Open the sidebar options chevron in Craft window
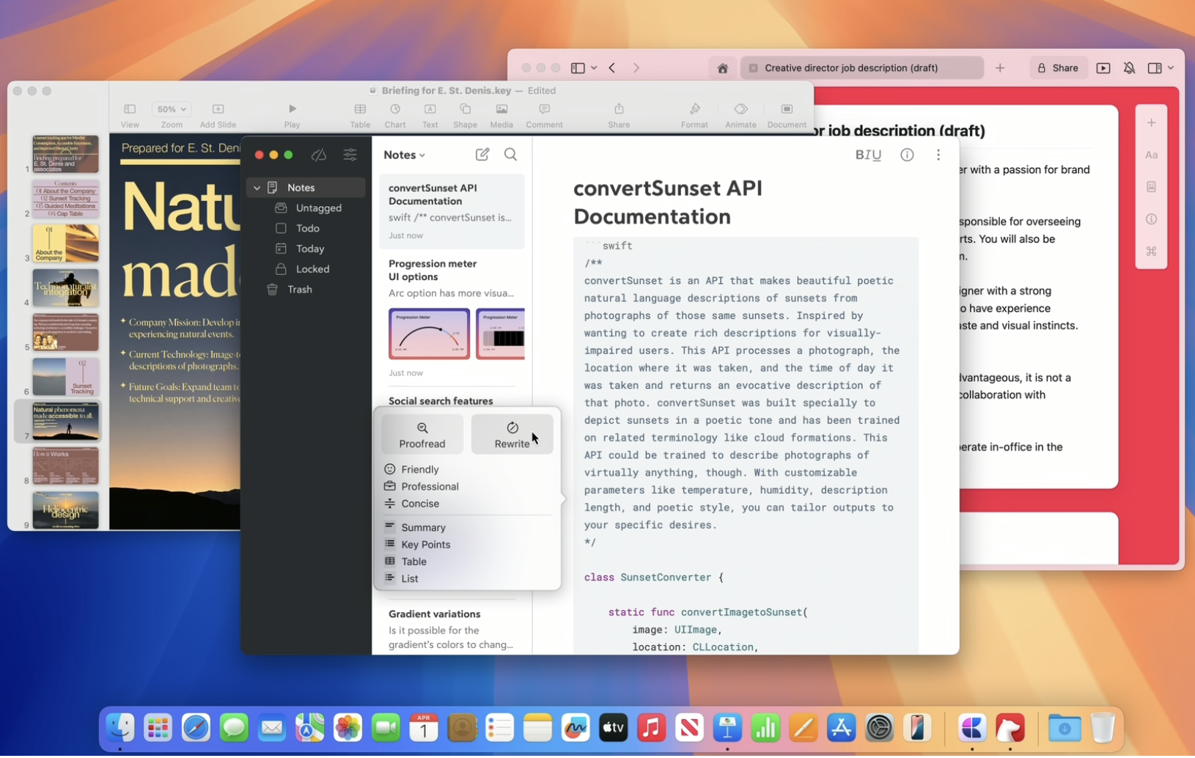Viewport: 1195px width, 758px height. [x=594, y=68]
